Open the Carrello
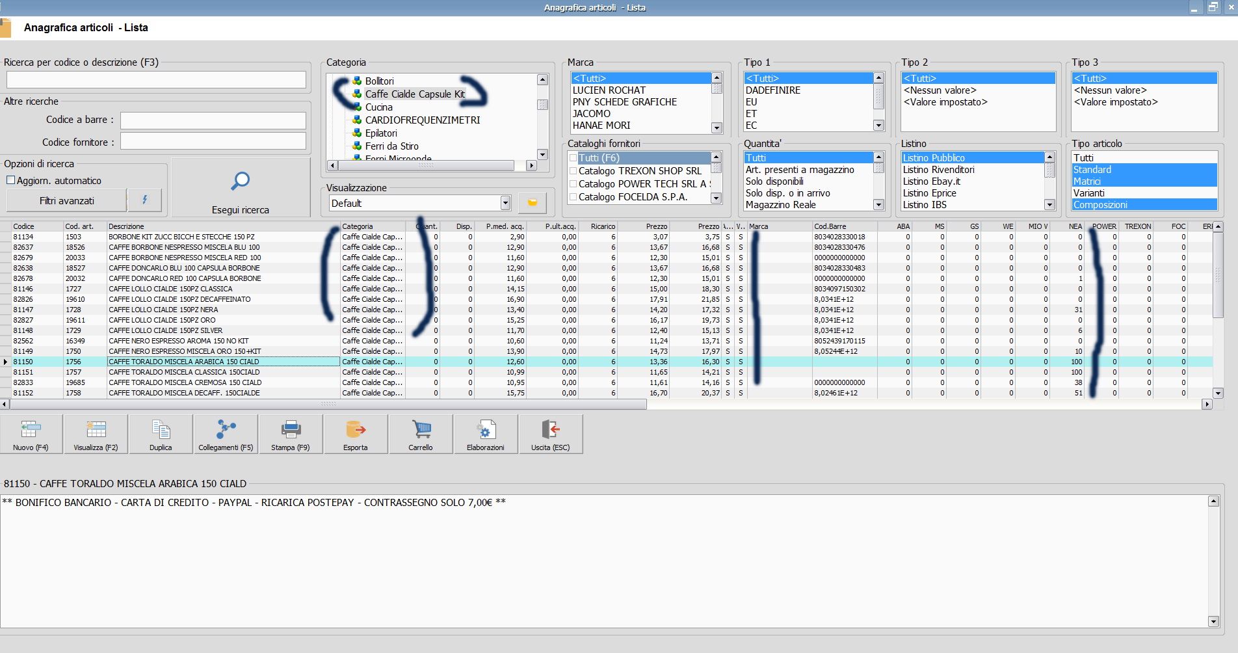1238x653 pixels. point(421,434)
